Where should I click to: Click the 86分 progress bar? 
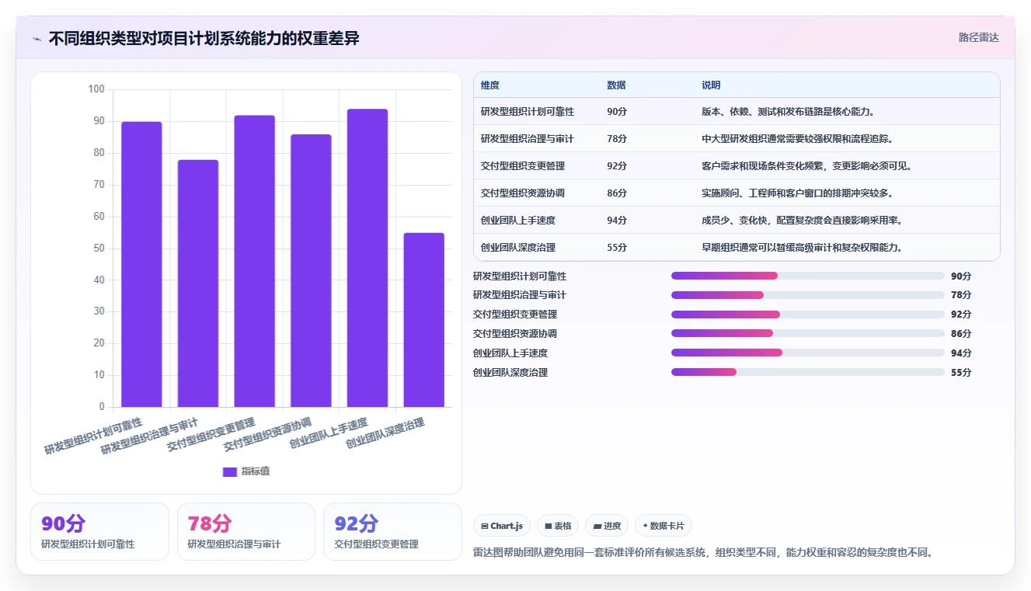point(808,333)
